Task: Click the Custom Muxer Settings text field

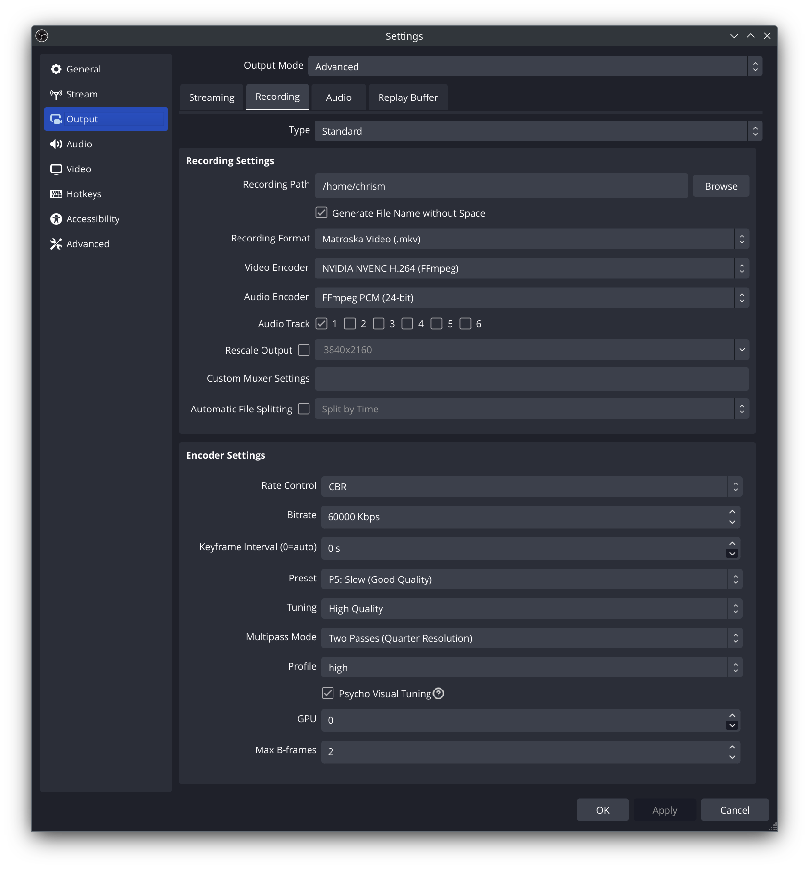Action: click(531, 379)
